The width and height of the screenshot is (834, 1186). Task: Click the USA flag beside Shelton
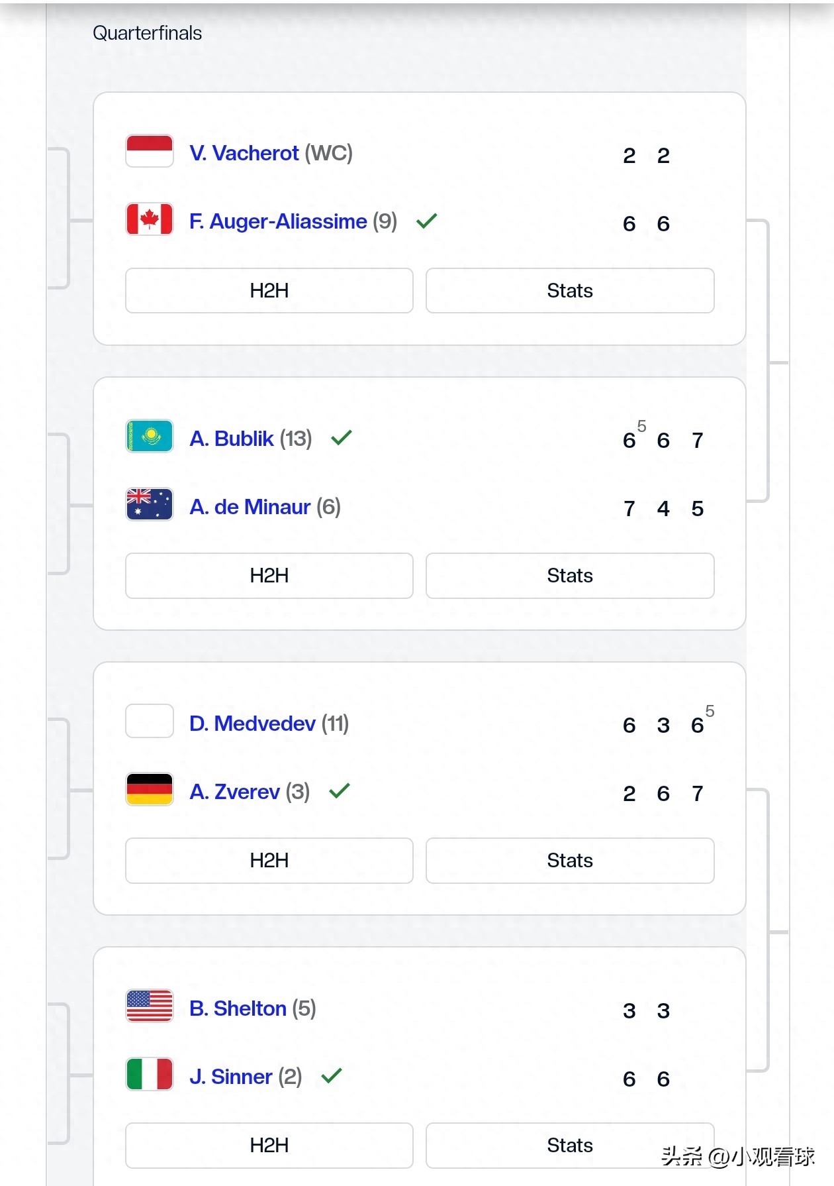point(150,1006)
